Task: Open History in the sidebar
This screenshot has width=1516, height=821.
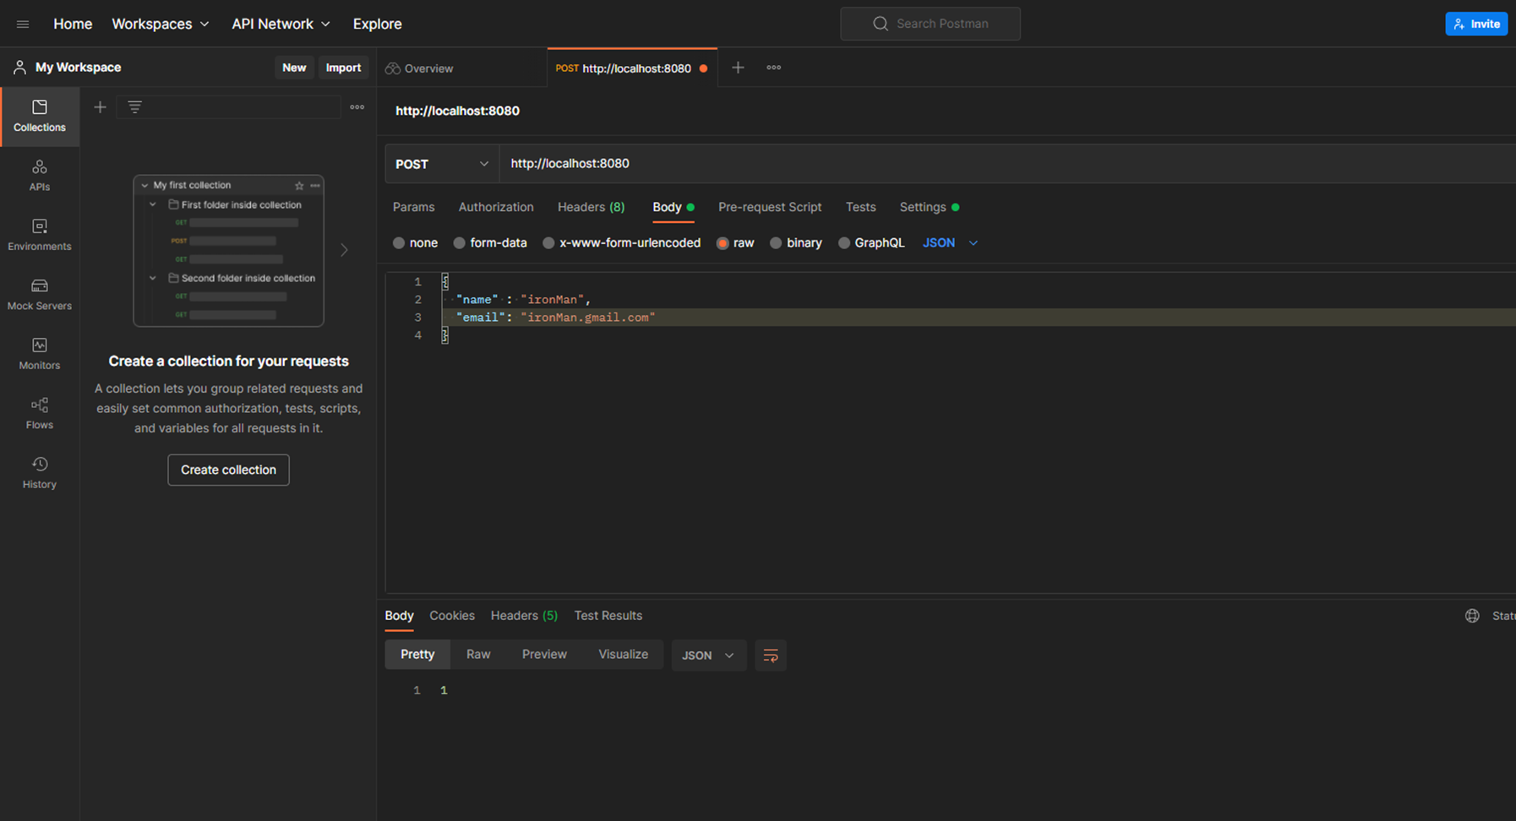Action: (39, 473)
